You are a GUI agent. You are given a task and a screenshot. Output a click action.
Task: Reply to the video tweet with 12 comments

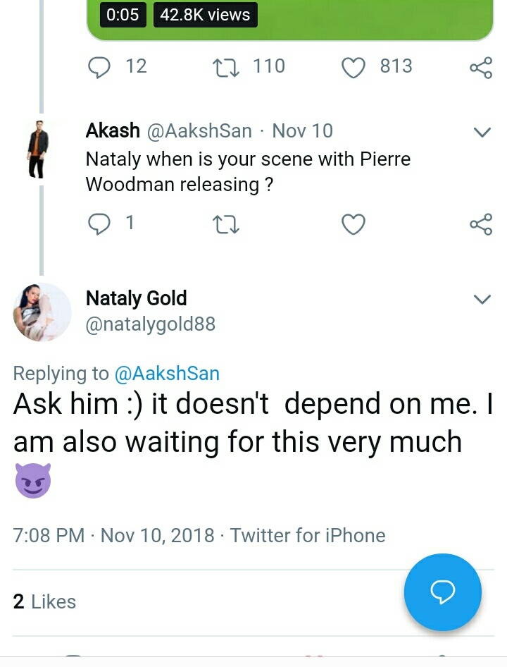[100, 67]
